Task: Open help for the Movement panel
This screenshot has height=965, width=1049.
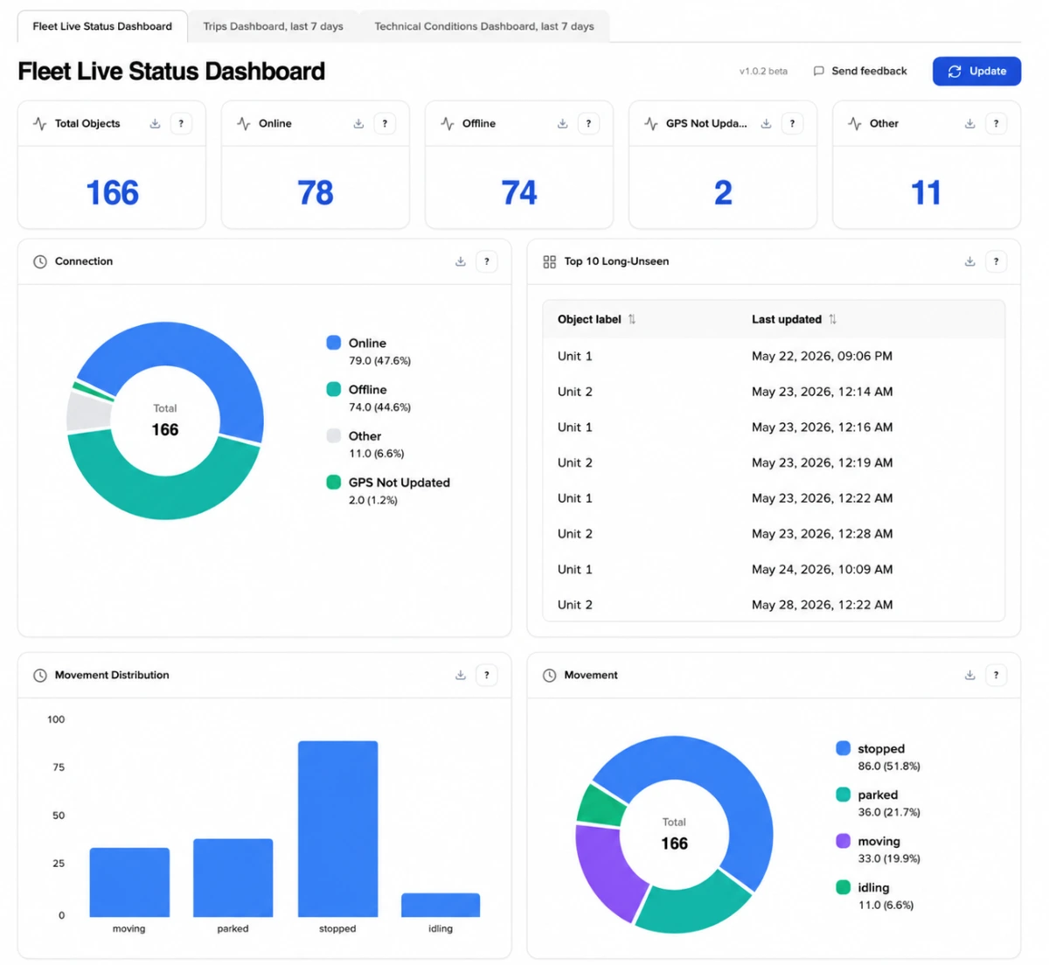Action: click(x=996, y=675)
